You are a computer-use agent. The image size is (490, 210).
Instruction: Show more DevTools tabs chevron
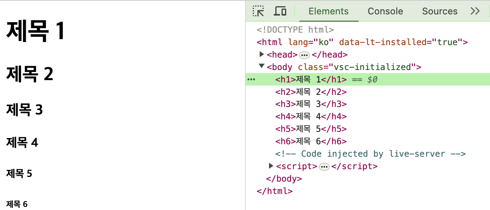(x=475, y=11)
